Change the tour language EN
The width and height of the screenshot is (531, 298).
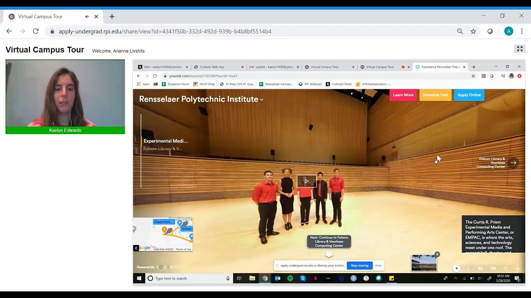point(493,269)
